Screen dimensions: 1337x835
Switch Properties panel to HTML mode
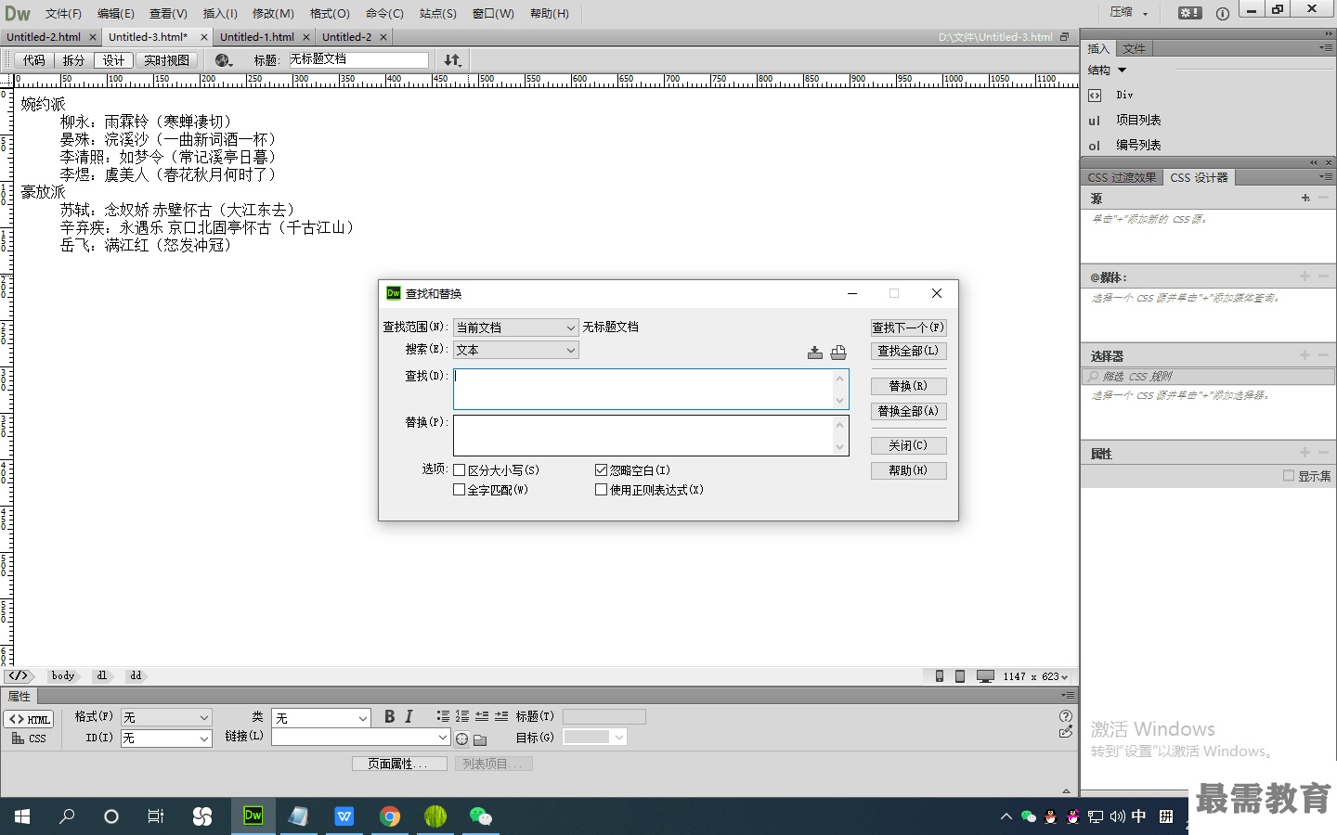29,719
